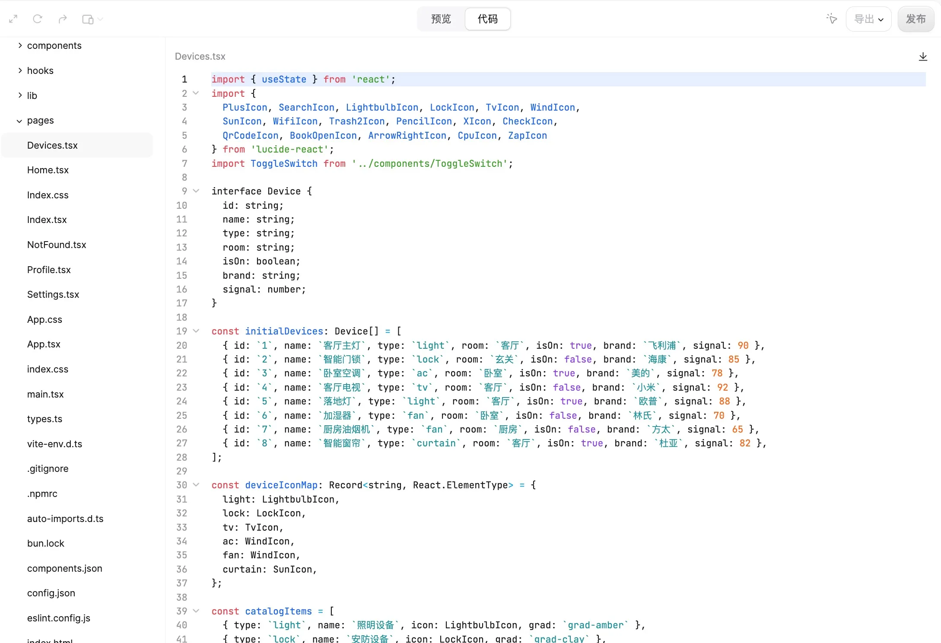
Task: Open components.json file
Action: coord(65,569)
